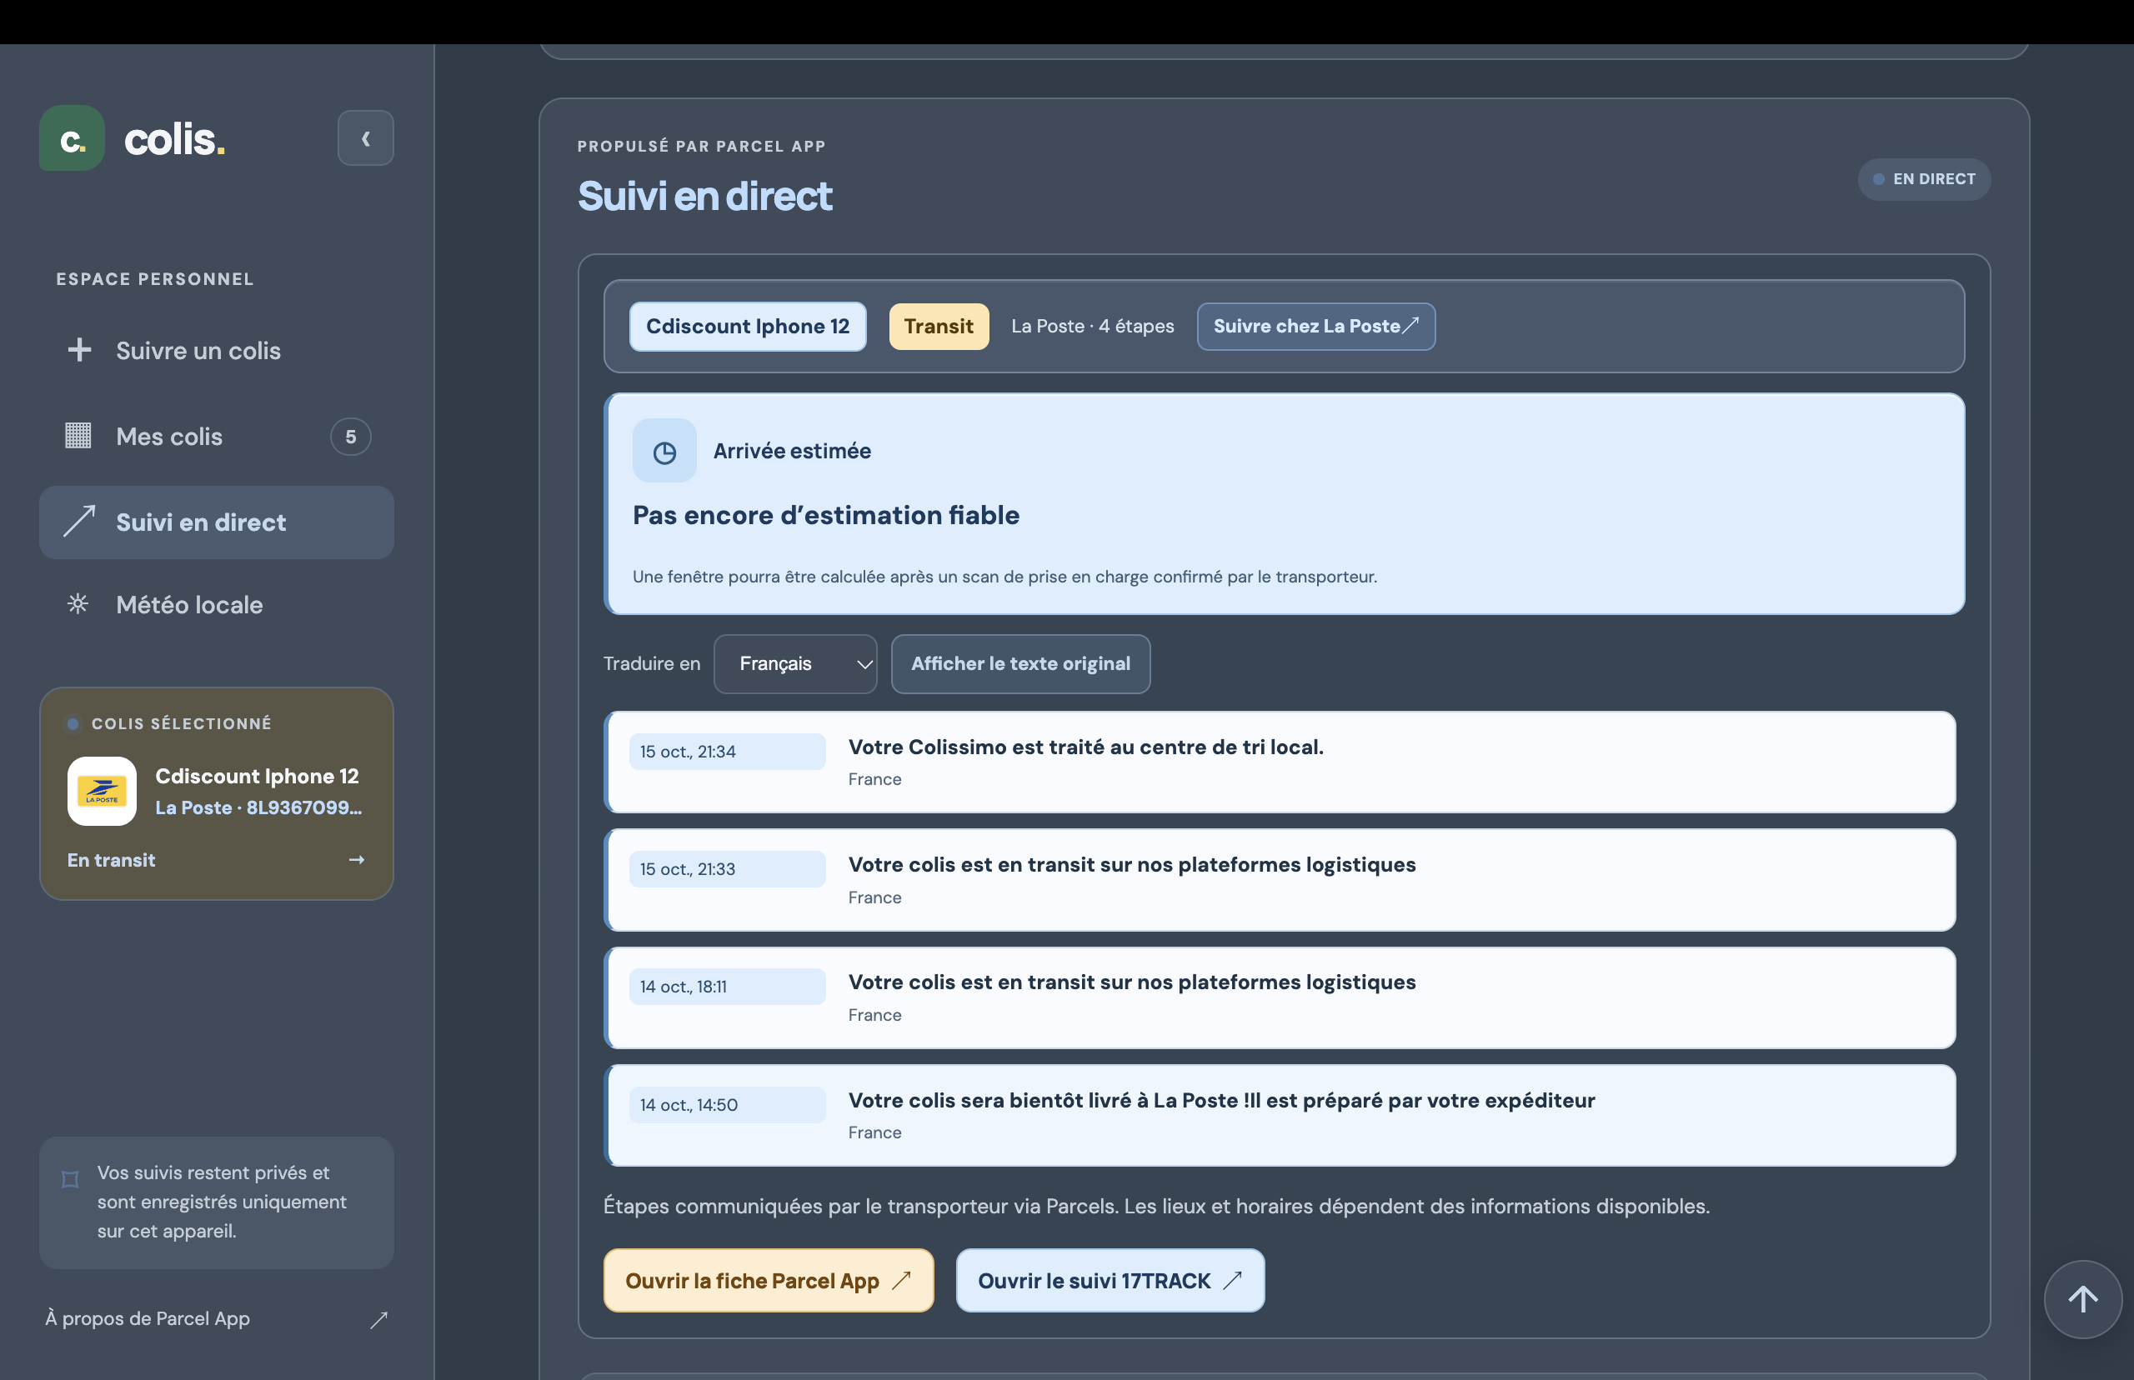The image size is (2134, 1380).
Task: Collapse the sidebar with the chevron button
Action: [366, 138]
